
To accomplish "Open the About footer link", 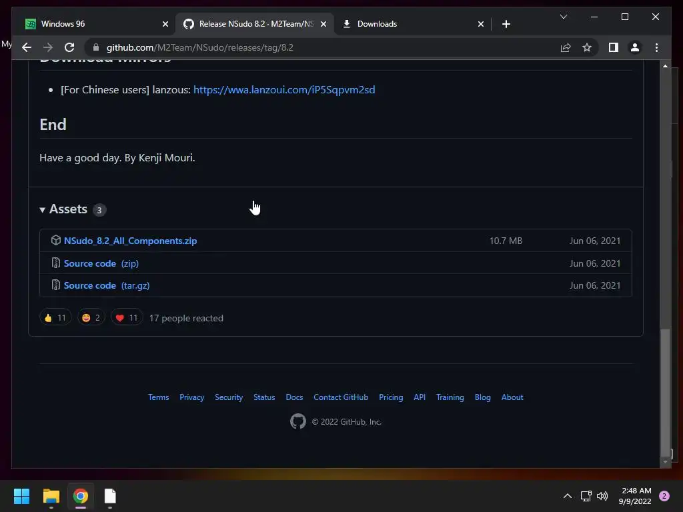I will (512, 397).
